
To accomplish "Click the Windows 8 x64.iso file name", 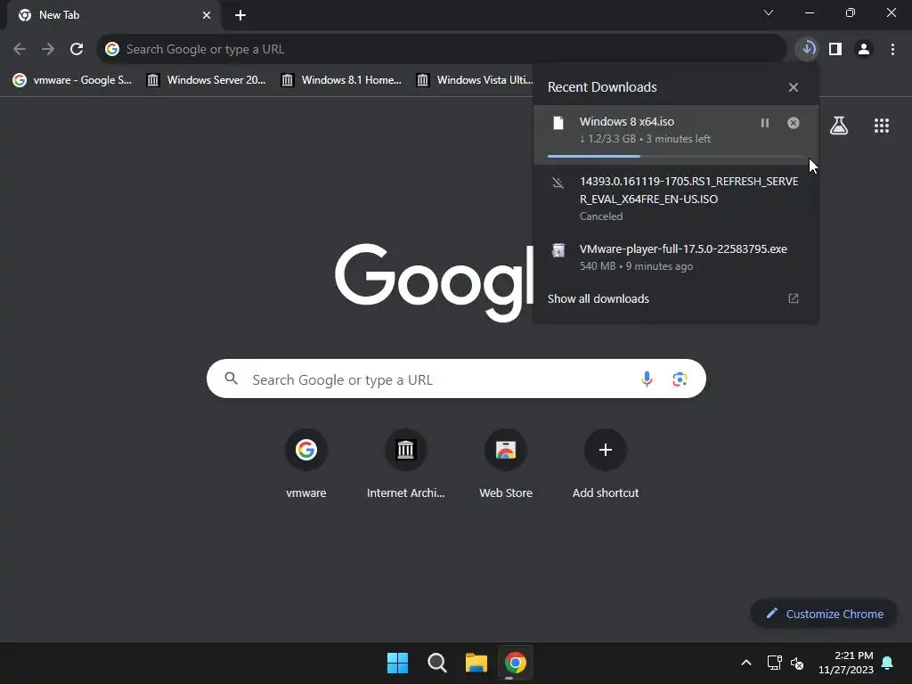I will tap(627, 121).
